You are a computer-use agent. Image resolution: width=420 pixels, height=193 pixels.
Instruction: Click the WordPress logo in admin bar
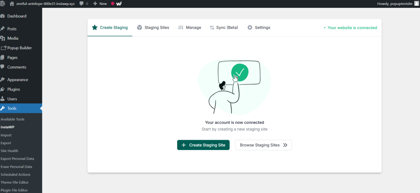2,3
